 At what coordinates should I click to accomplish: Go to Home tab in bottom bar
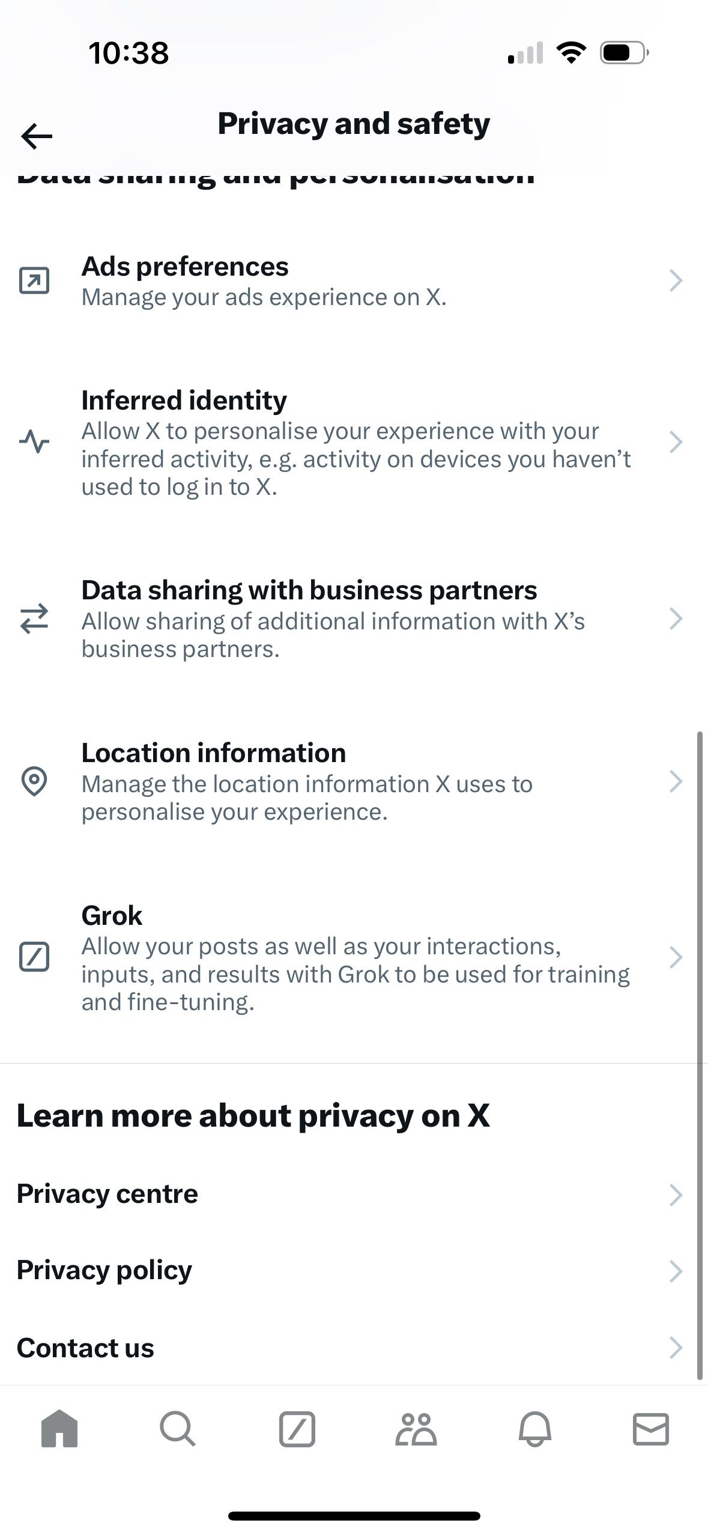click(59, 1429)
